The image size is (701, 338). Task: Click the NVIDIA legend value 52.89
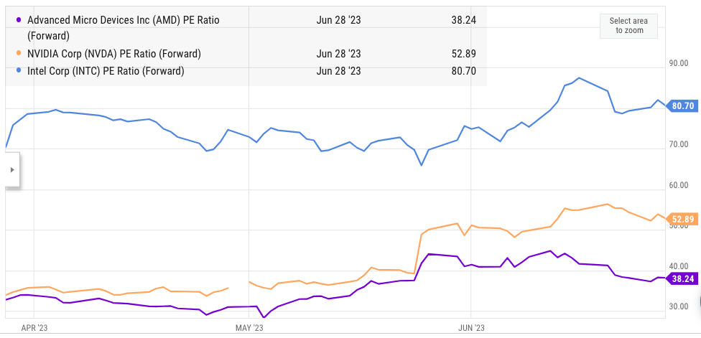pyautogui.click(x=463, y=54)
